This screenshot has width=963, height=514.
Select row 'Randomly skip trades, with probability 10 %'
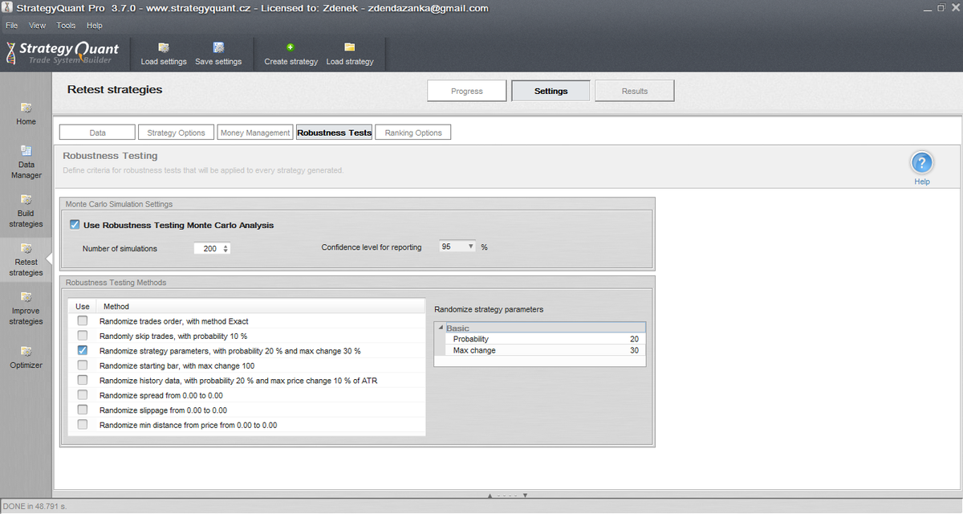(173, 336)
